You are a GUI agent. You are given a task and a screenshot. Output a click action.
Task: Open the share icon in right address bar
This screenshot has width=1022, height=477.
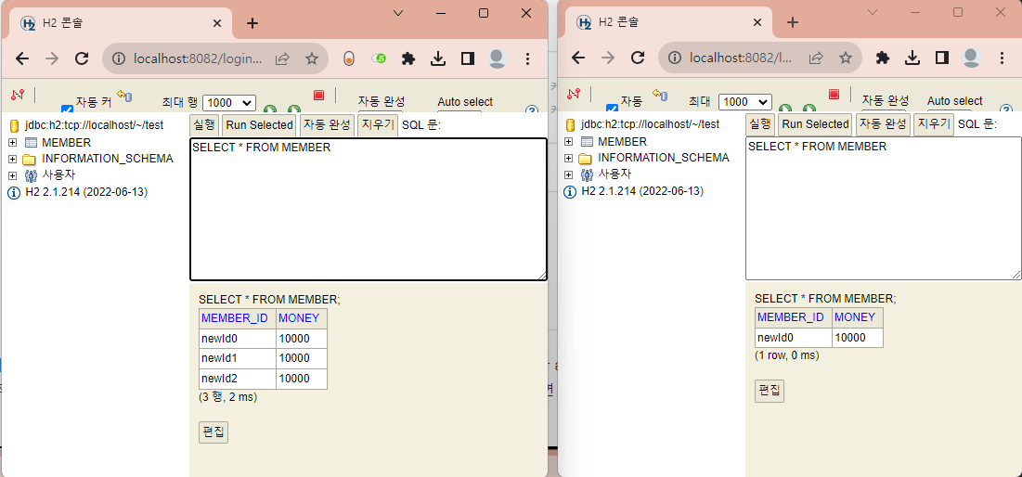815,58
